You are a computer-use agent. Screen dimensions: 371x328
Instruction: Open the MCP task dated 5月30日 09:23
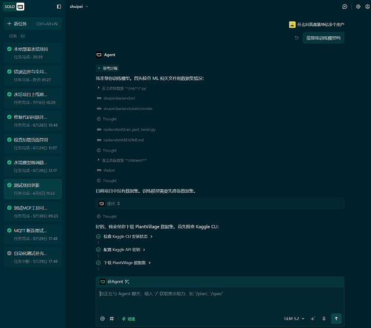(x=33, y=212)
